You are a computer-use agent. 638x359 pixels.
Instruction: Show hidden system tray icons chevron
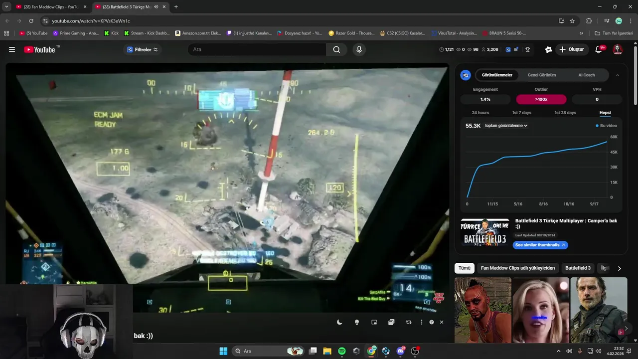point(558,351)
